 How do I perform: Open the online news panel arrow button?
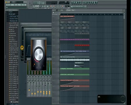(x=85, y=7)
